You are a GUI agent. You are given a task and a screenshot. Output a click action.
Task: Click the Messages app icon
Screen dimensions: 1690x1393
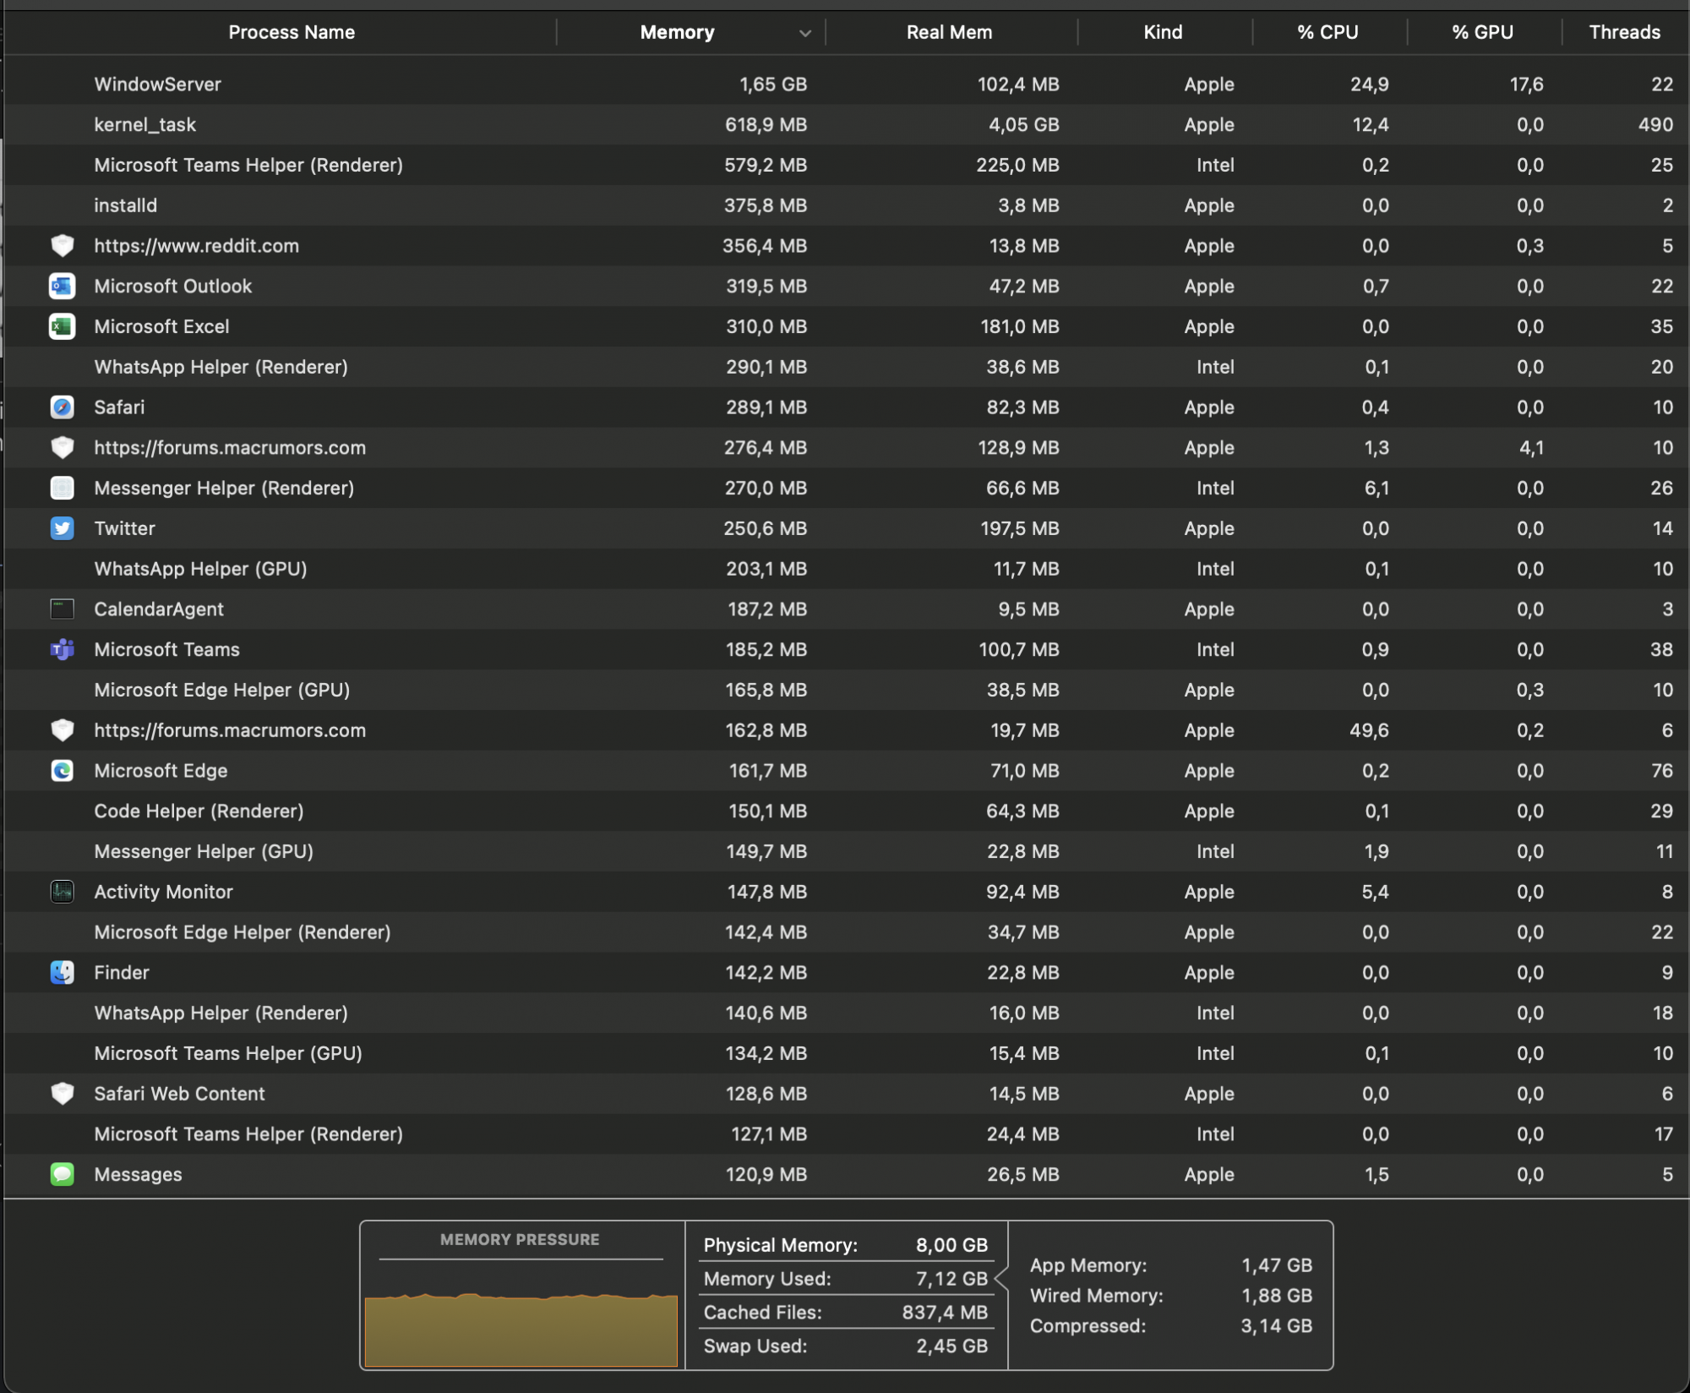(62, 1175)
